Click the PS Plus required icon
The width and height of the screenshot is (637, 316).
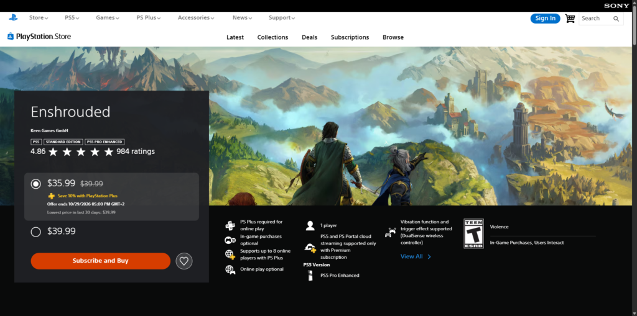click(x=230, y=225)
